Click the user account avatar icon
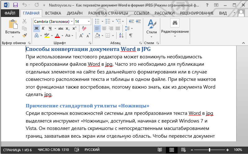 pos(241,13)
